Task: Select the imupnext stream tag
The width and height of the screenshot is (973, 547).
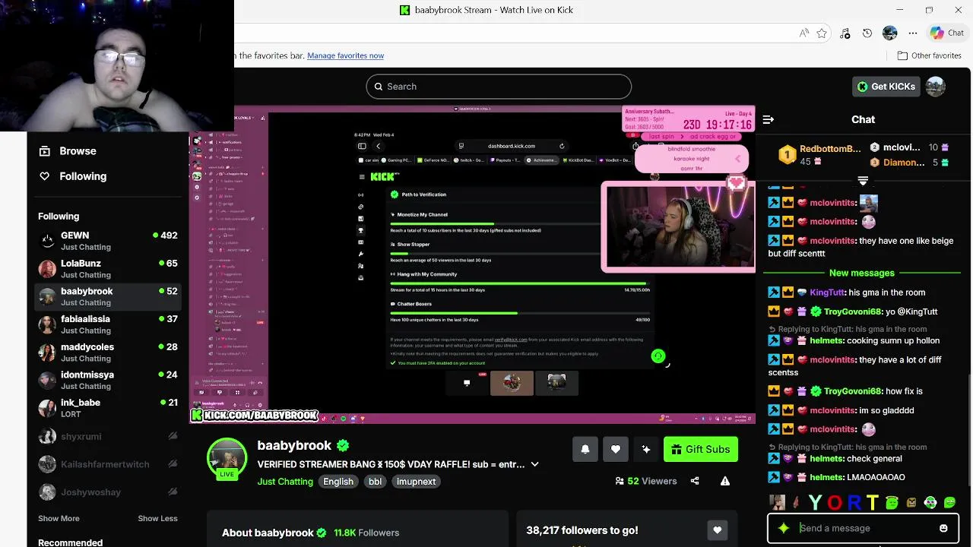Action: (416, 482)
